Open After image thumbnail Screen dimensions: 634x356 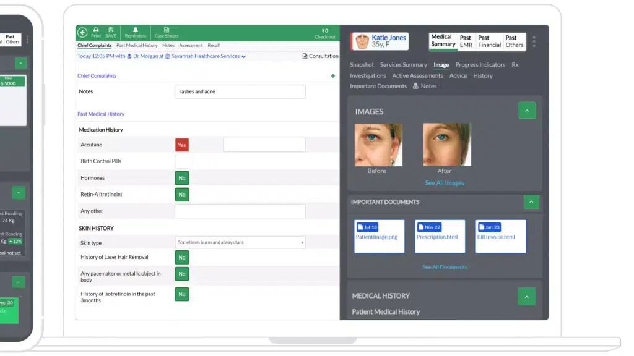[x=447, y=145]
